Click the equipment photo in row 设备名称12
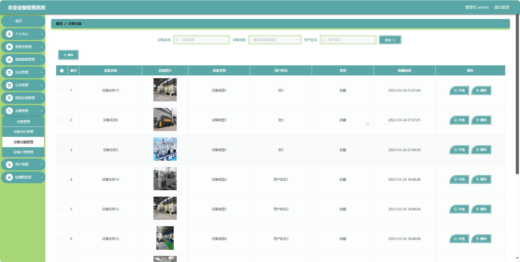This screenshot has height=262, width=520. [165, 238]
